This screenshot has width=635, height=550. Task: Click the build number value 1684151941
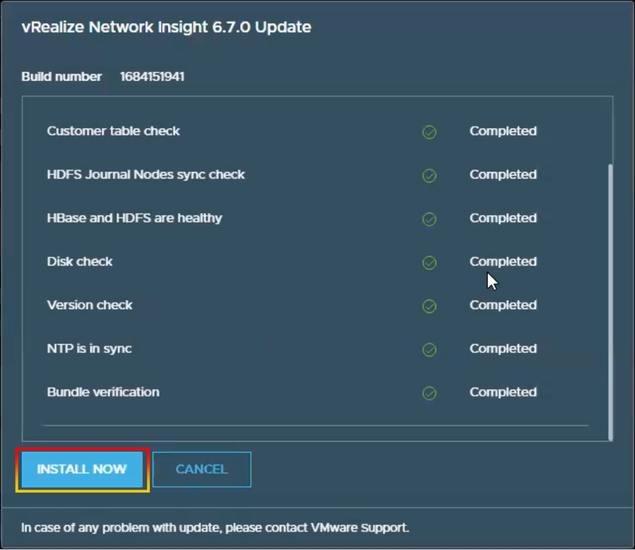tap(152, 77)
